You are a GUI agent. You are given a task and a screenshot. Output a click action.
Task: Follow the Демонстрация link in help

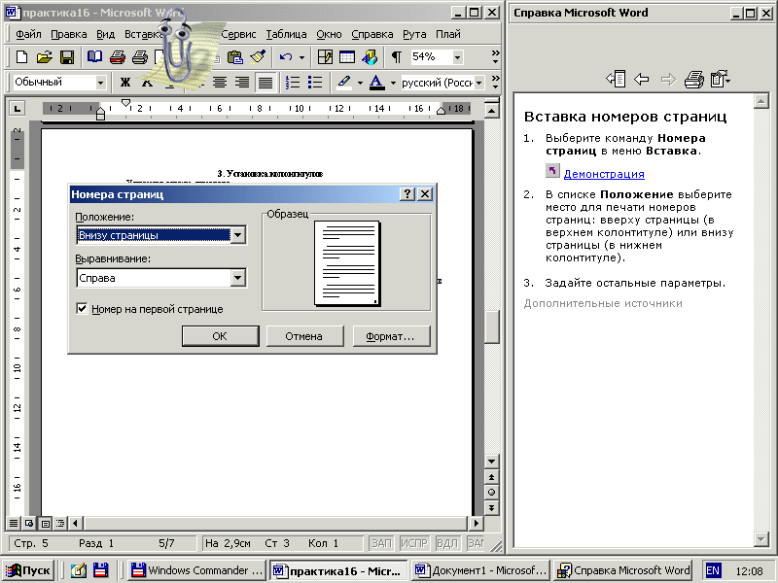604,174
